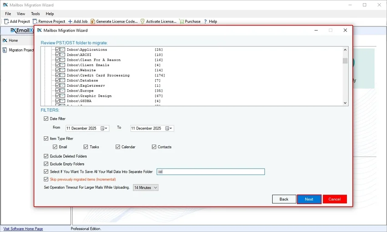Click the Purchase toolbar label
387x232 pixels.
point(193,21)
